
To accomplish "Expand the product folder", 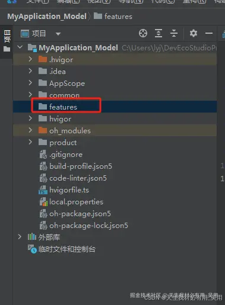I will (x=30, y=142).
